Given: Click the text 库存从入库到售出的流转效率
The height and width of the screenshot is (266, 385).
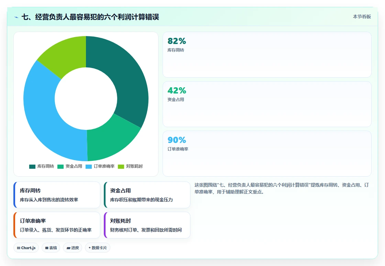Looking at the screenshot, I should click(x=49, y=200).
